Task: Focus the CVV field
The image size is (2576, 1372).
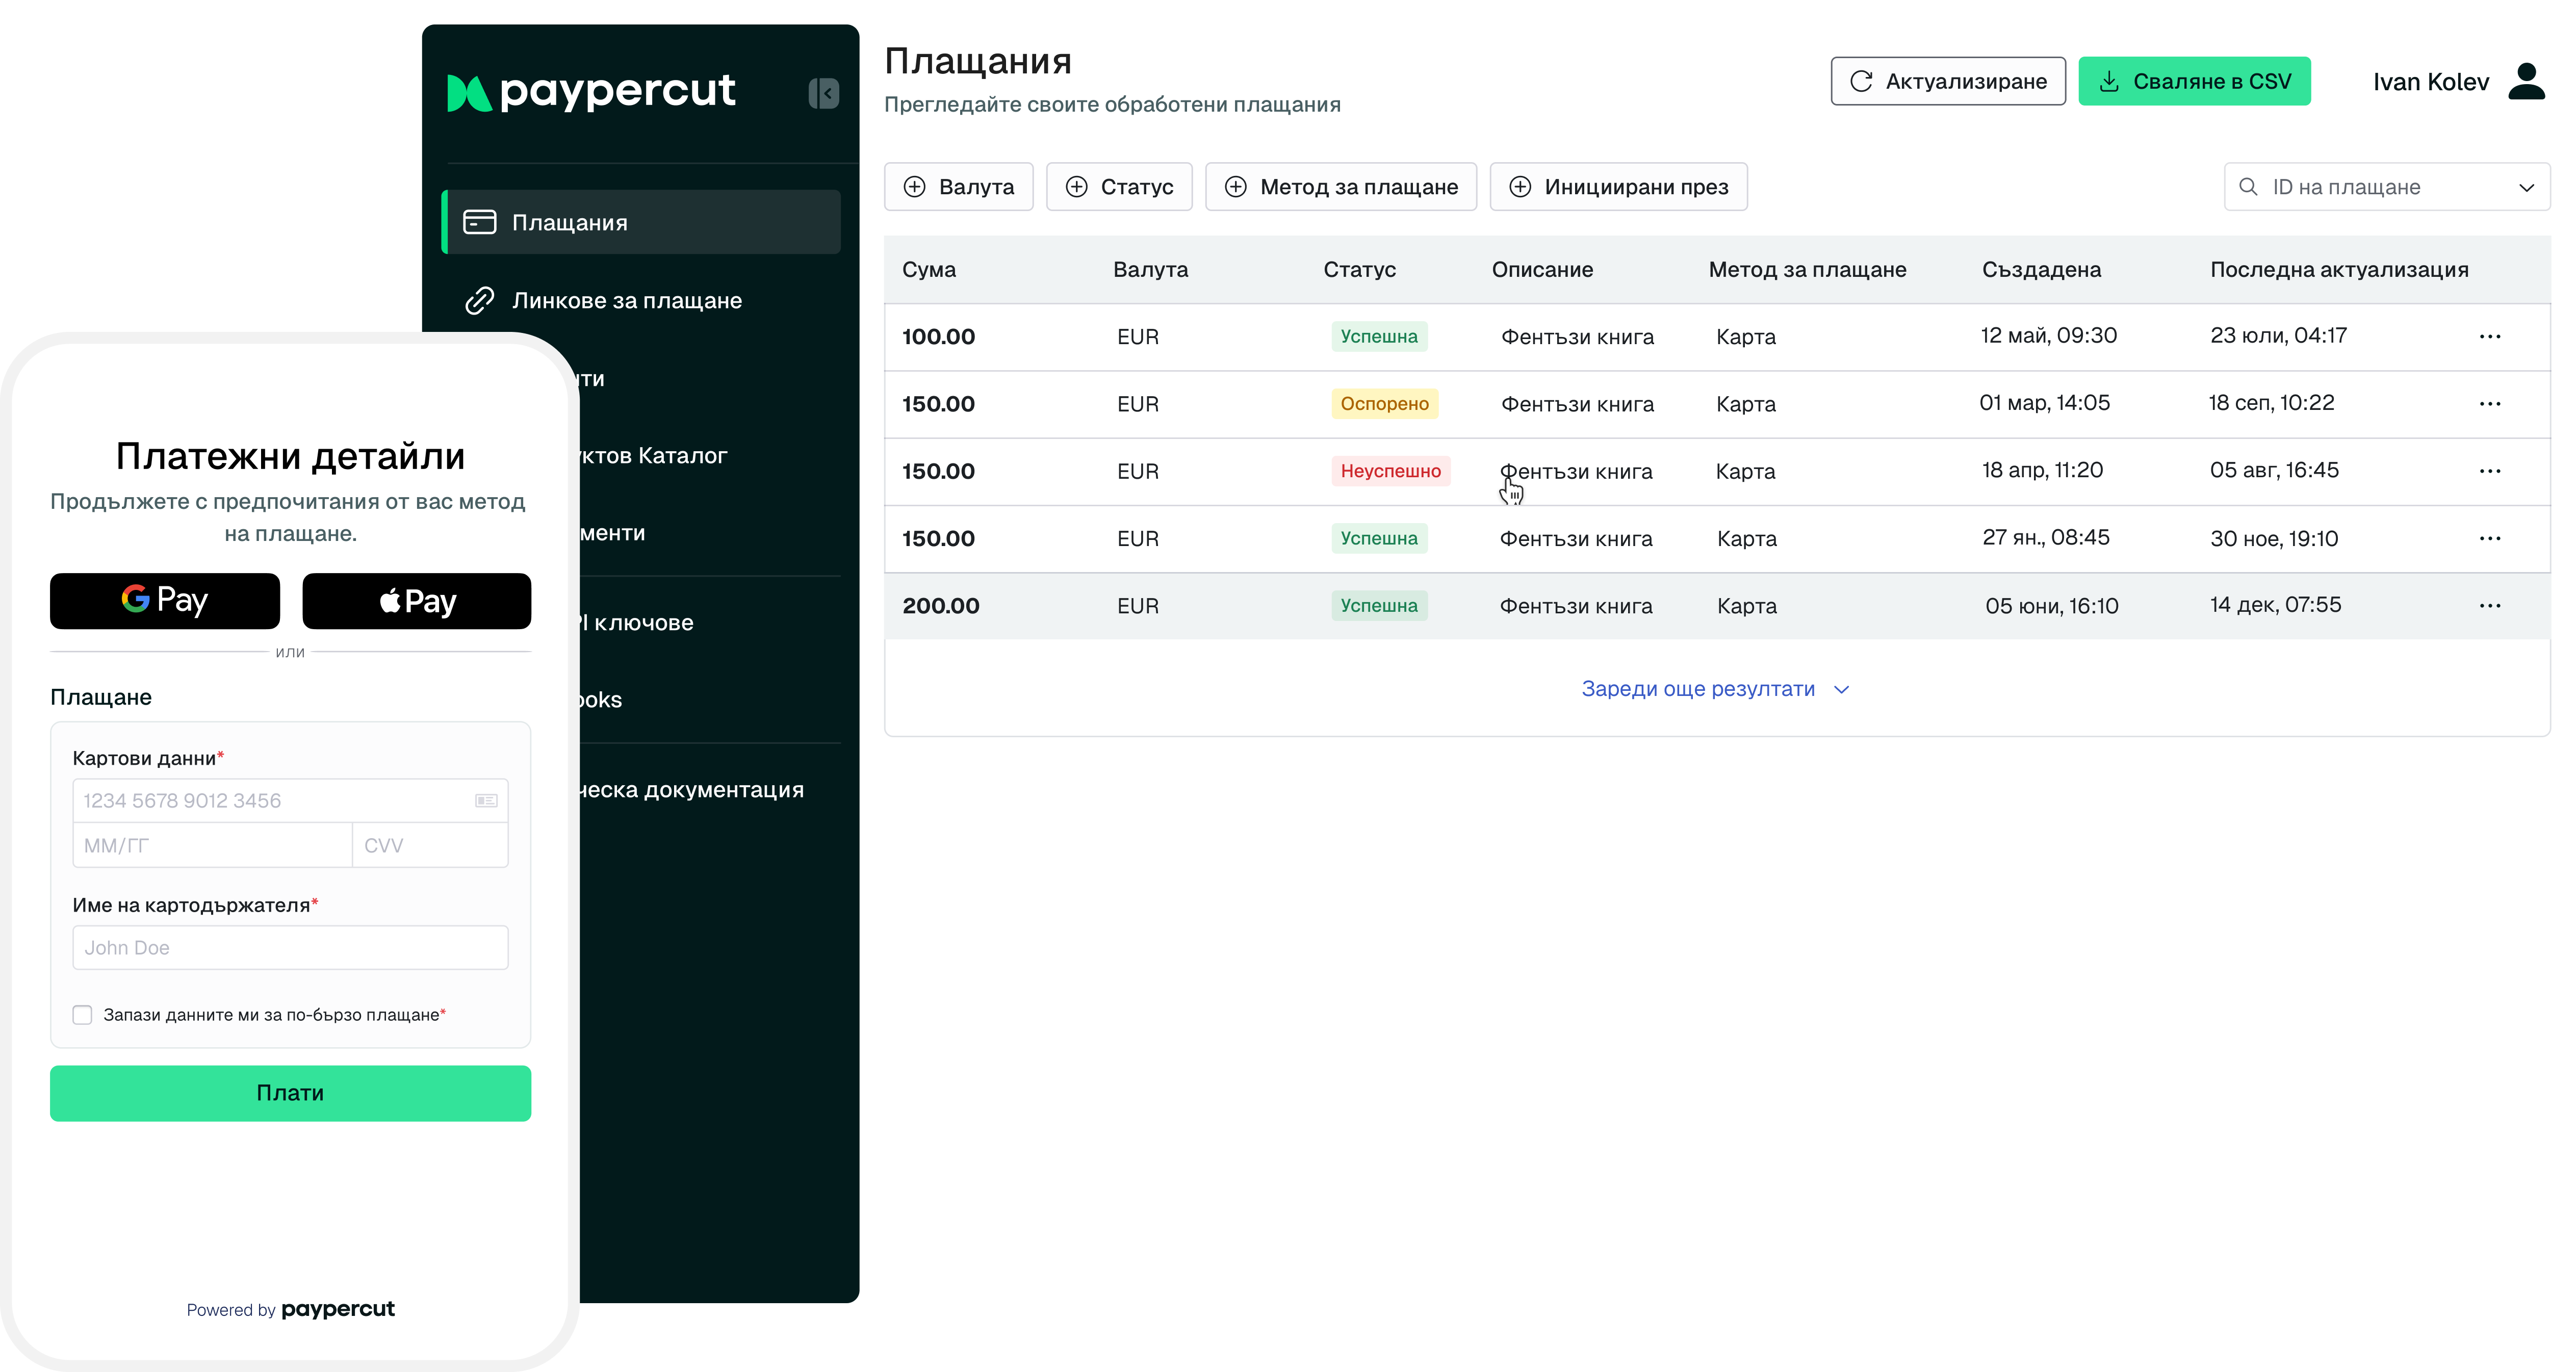Action: (x=430, y=845)
